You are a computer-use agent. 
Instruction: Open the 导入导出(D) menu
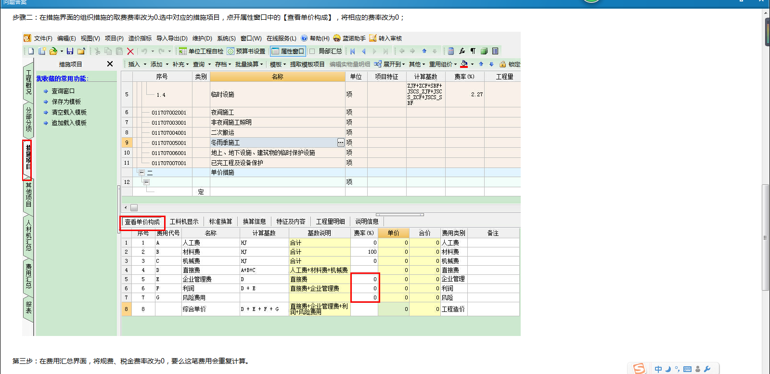pos(172,38)
